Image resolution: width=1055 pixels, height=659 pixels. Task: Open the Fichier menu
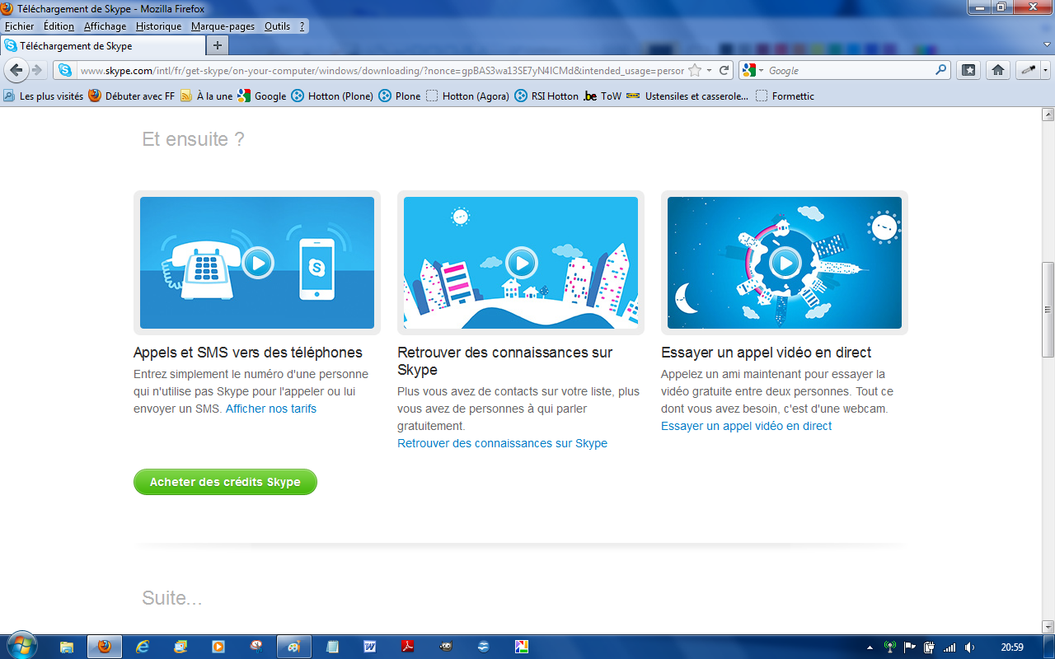coord(20,26)
